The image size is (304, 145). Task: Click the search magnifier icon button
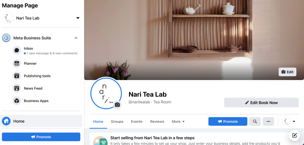(x=255, y=121)
